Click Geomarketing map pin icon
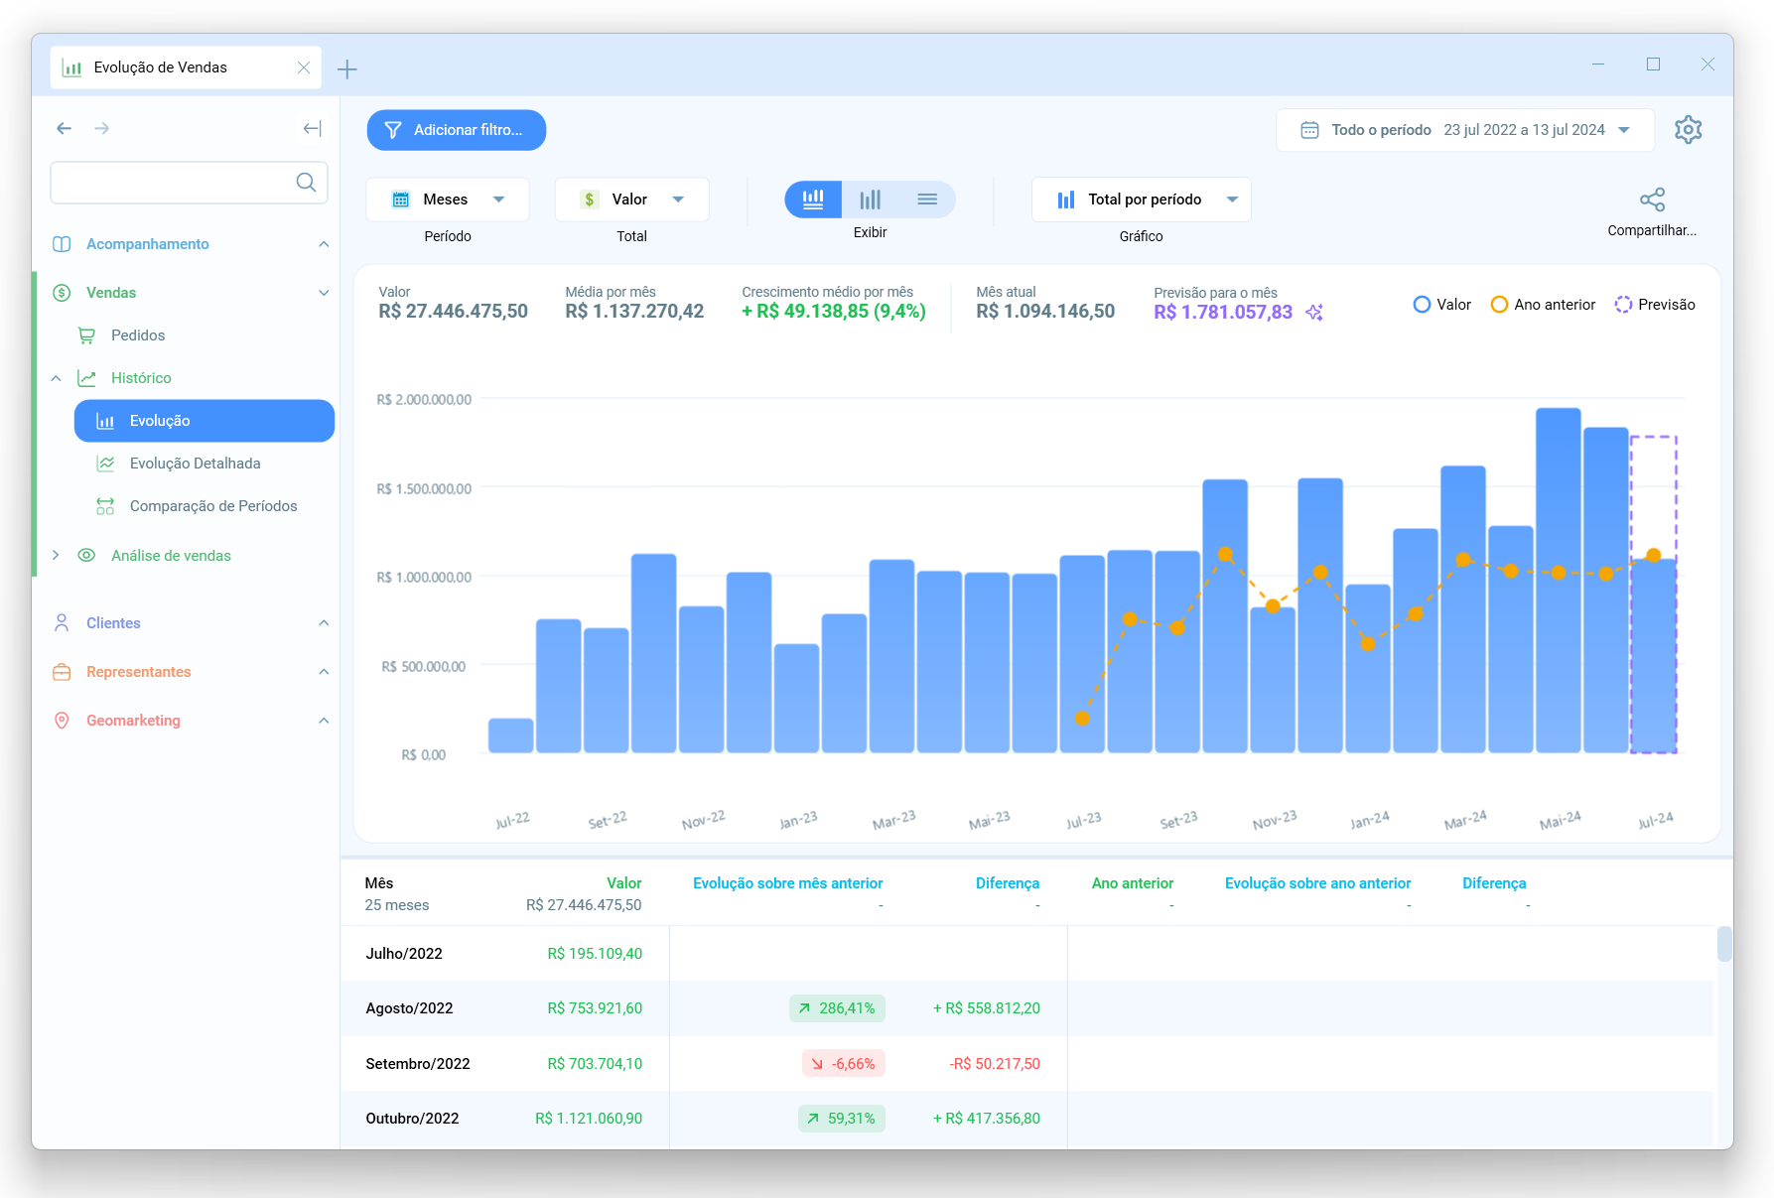This screenshot has height=1198, width=1774. pyautogui.click(x=62, y=721)
